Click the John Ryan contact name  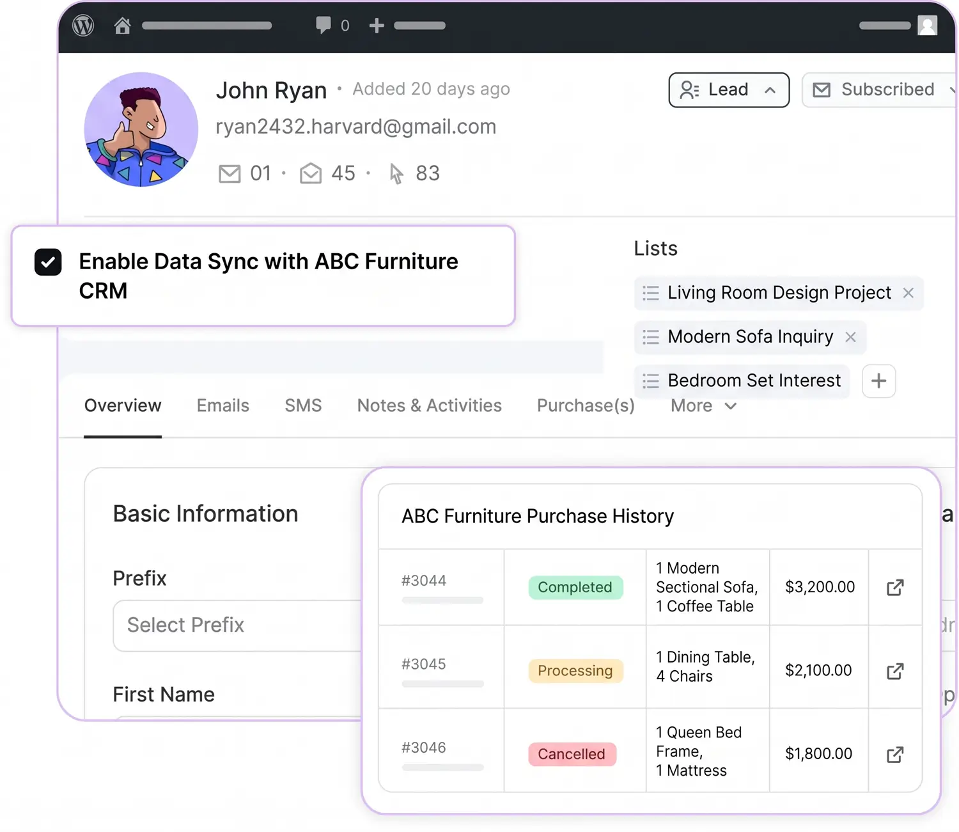(271, 91)
